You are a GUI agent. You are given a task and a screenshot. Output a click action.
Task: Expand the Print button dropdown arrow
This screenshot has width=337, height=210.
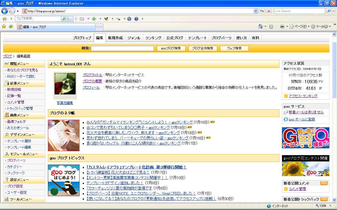287,27
